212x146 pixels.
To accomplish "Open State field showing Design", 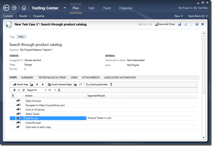I will click(28, 65).
